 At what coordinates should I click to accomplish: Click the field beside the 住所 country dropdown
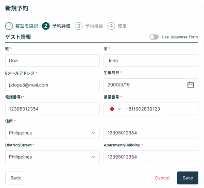(x=151, y=133)
